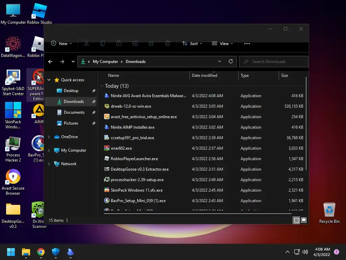Select the avast_free_antivirus_setup_online.exe icon
The height and width of the screenshot is (260, 346).
point(107,116)
